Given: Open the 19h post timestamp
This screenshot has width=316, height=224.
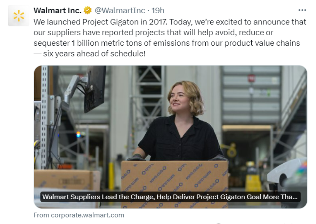Looking at the screenshot, I should [x=158, y=11].
